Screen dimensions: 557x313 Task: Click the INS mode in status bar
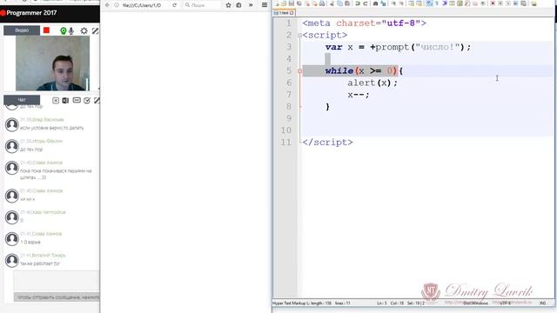pyautogui.click(x=543, y=303)
